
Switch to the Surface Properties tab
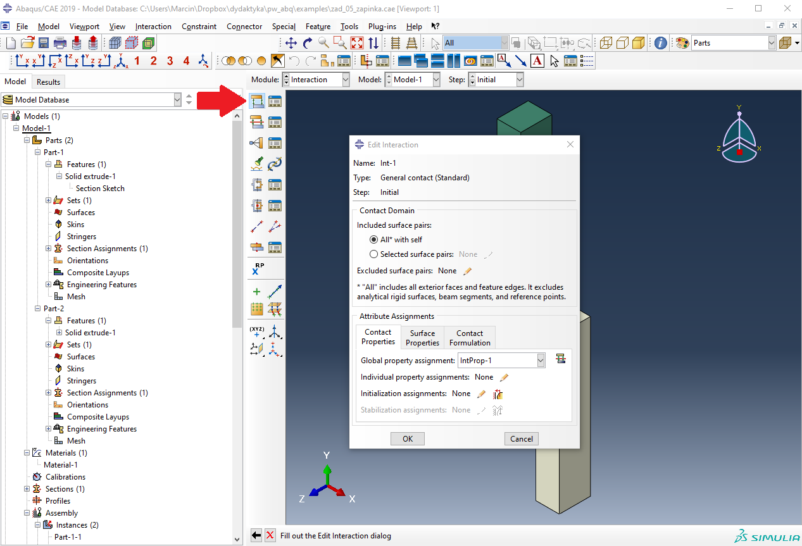[x=422, y=338]
